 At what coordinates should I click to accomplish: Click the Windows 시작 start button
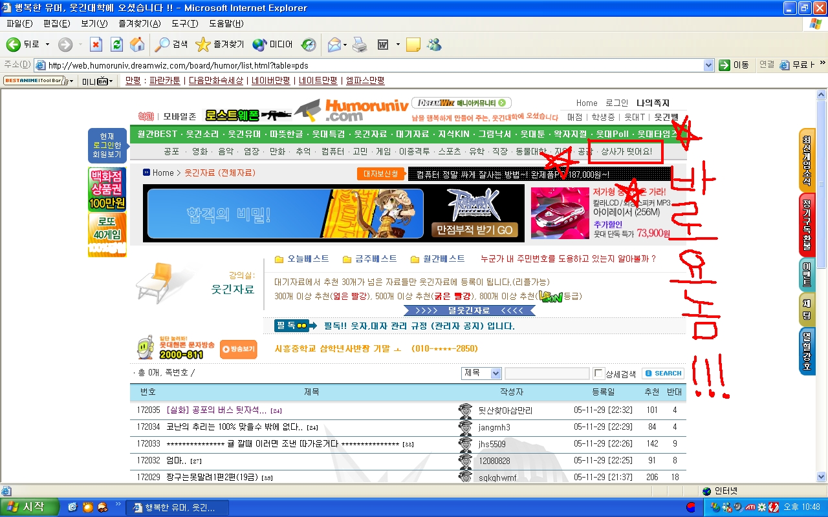click(x=29, y=507)
